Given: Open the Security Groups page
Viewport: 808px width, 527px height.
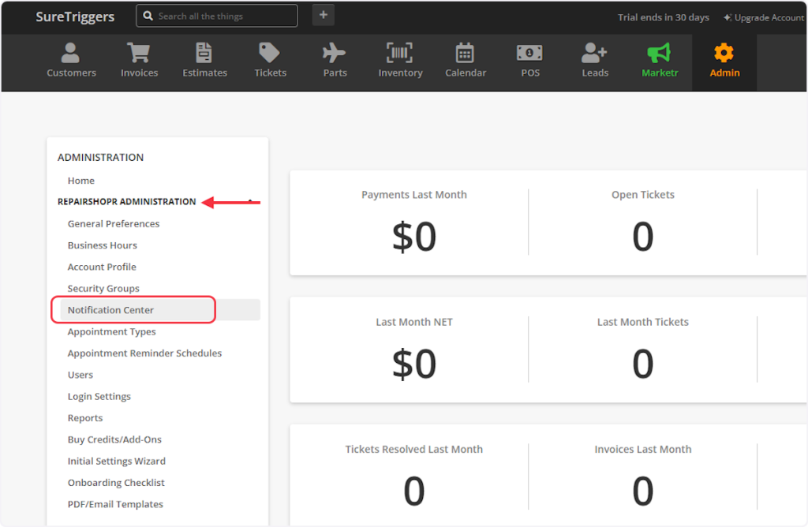Looking at the screenshot, I should (103, 289).
